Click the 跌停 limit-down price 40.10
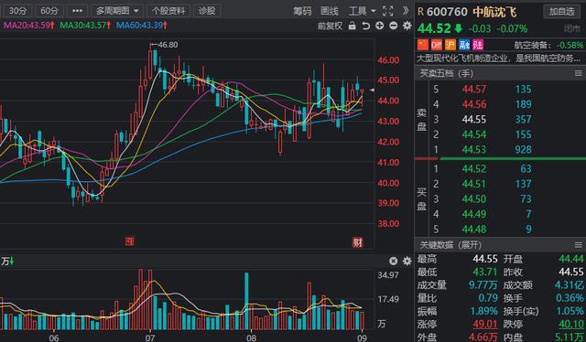 (571, 324)
